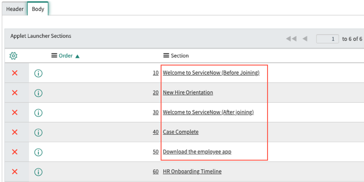Delete the Download the employee app row
The image size is (364, 182).
pos(15,152)
